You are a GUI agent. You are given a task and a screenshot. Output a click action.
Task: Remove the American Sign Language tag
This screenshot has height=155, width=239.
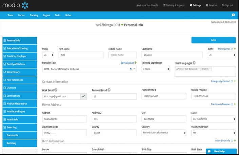[x=199, y=69]
